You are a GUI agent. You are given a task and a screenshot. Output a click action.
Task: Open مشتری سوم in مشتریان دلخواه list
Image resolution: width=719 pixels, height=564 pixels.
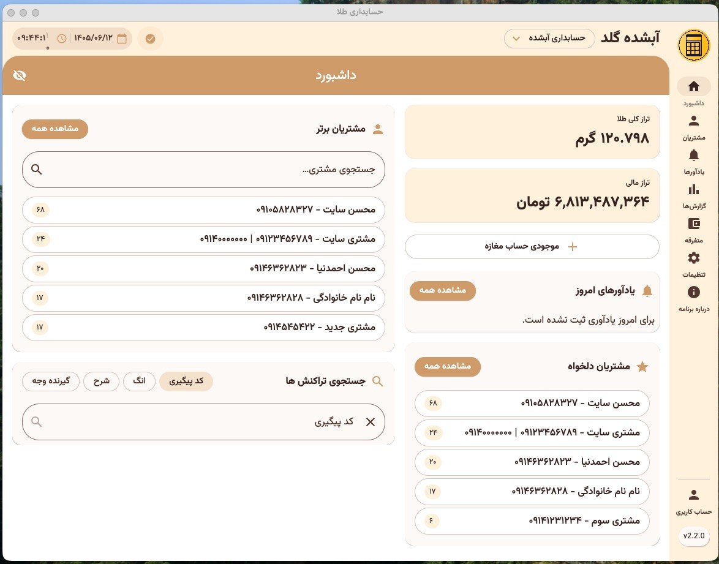pyautogui.click(x=532, y=521)
